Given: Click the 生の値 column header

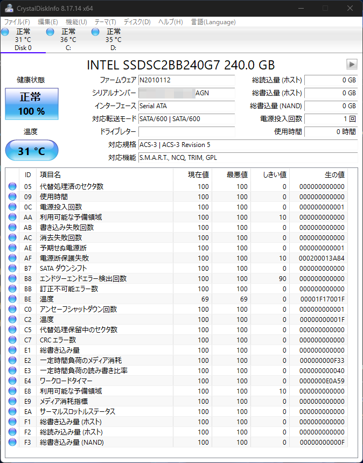Looking at the screenshot, I should (318, 175).
